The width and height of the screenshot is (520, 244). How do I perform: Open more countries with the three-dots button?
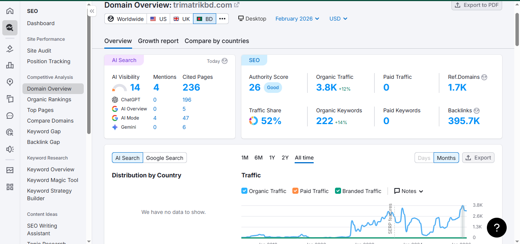(222, 19)
